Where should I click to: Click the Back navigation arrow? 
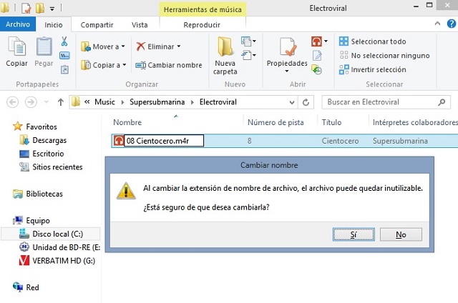tap(13, 102)
